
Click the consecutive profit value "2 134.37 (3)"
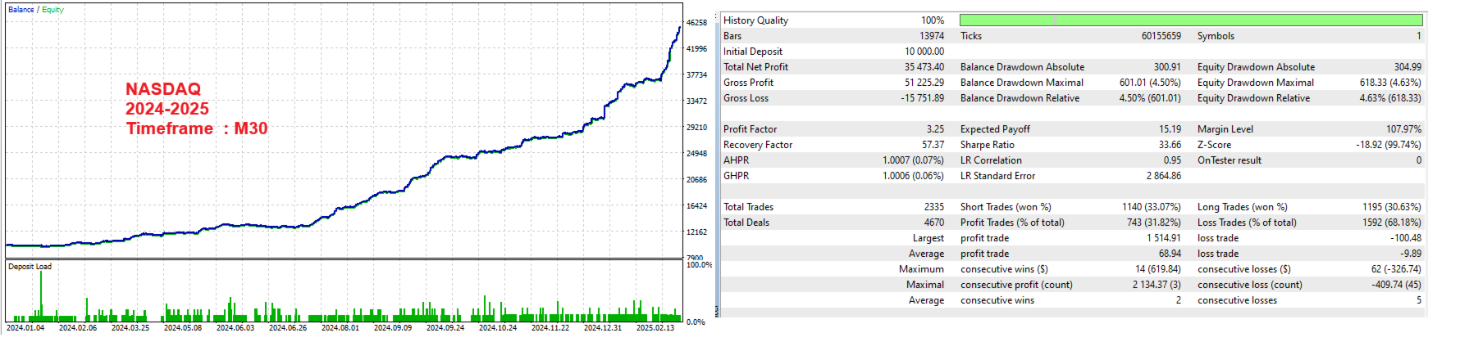pyautogui.click(x=1157, y=285)
